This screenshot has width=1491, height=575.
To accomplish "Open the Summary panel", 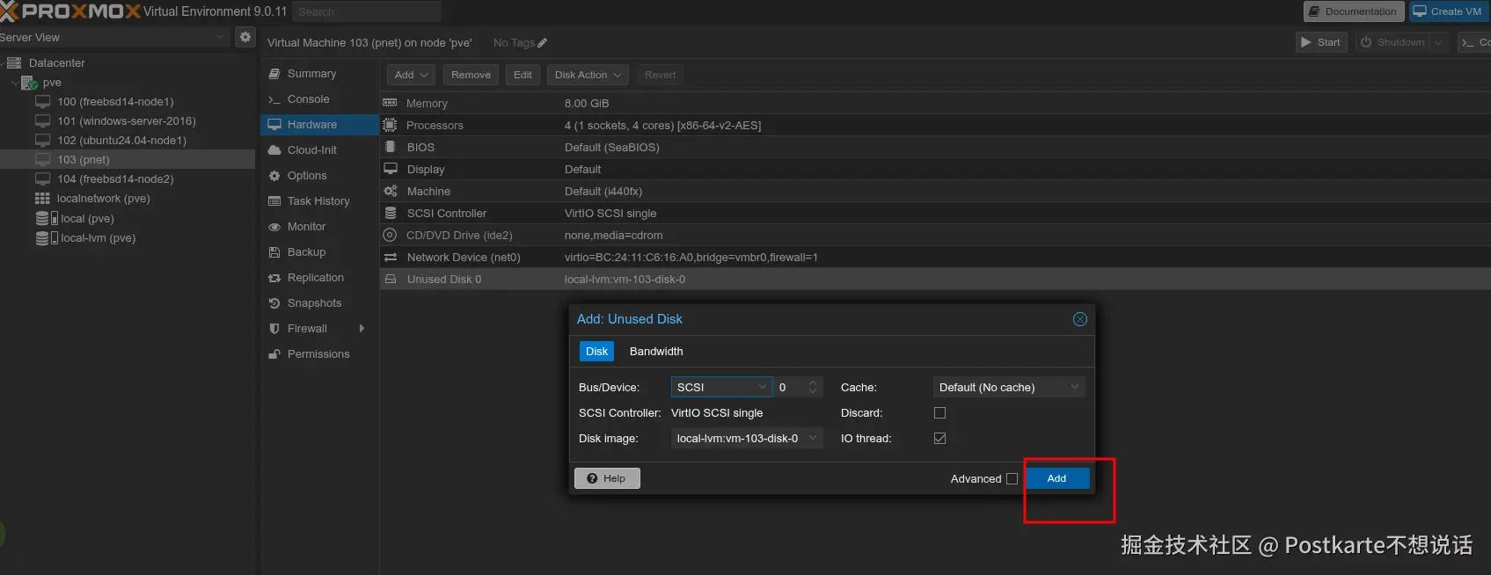I will [x=311, y=74].
